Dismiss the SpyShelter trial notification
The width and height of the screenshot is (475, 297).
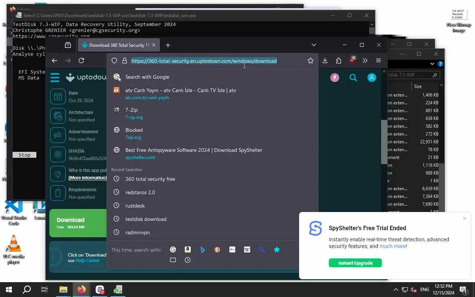[x=465, y=218]
